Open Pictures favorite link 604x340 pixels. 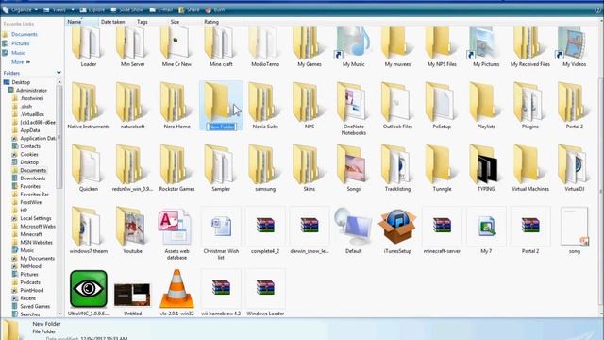(20, 43)
